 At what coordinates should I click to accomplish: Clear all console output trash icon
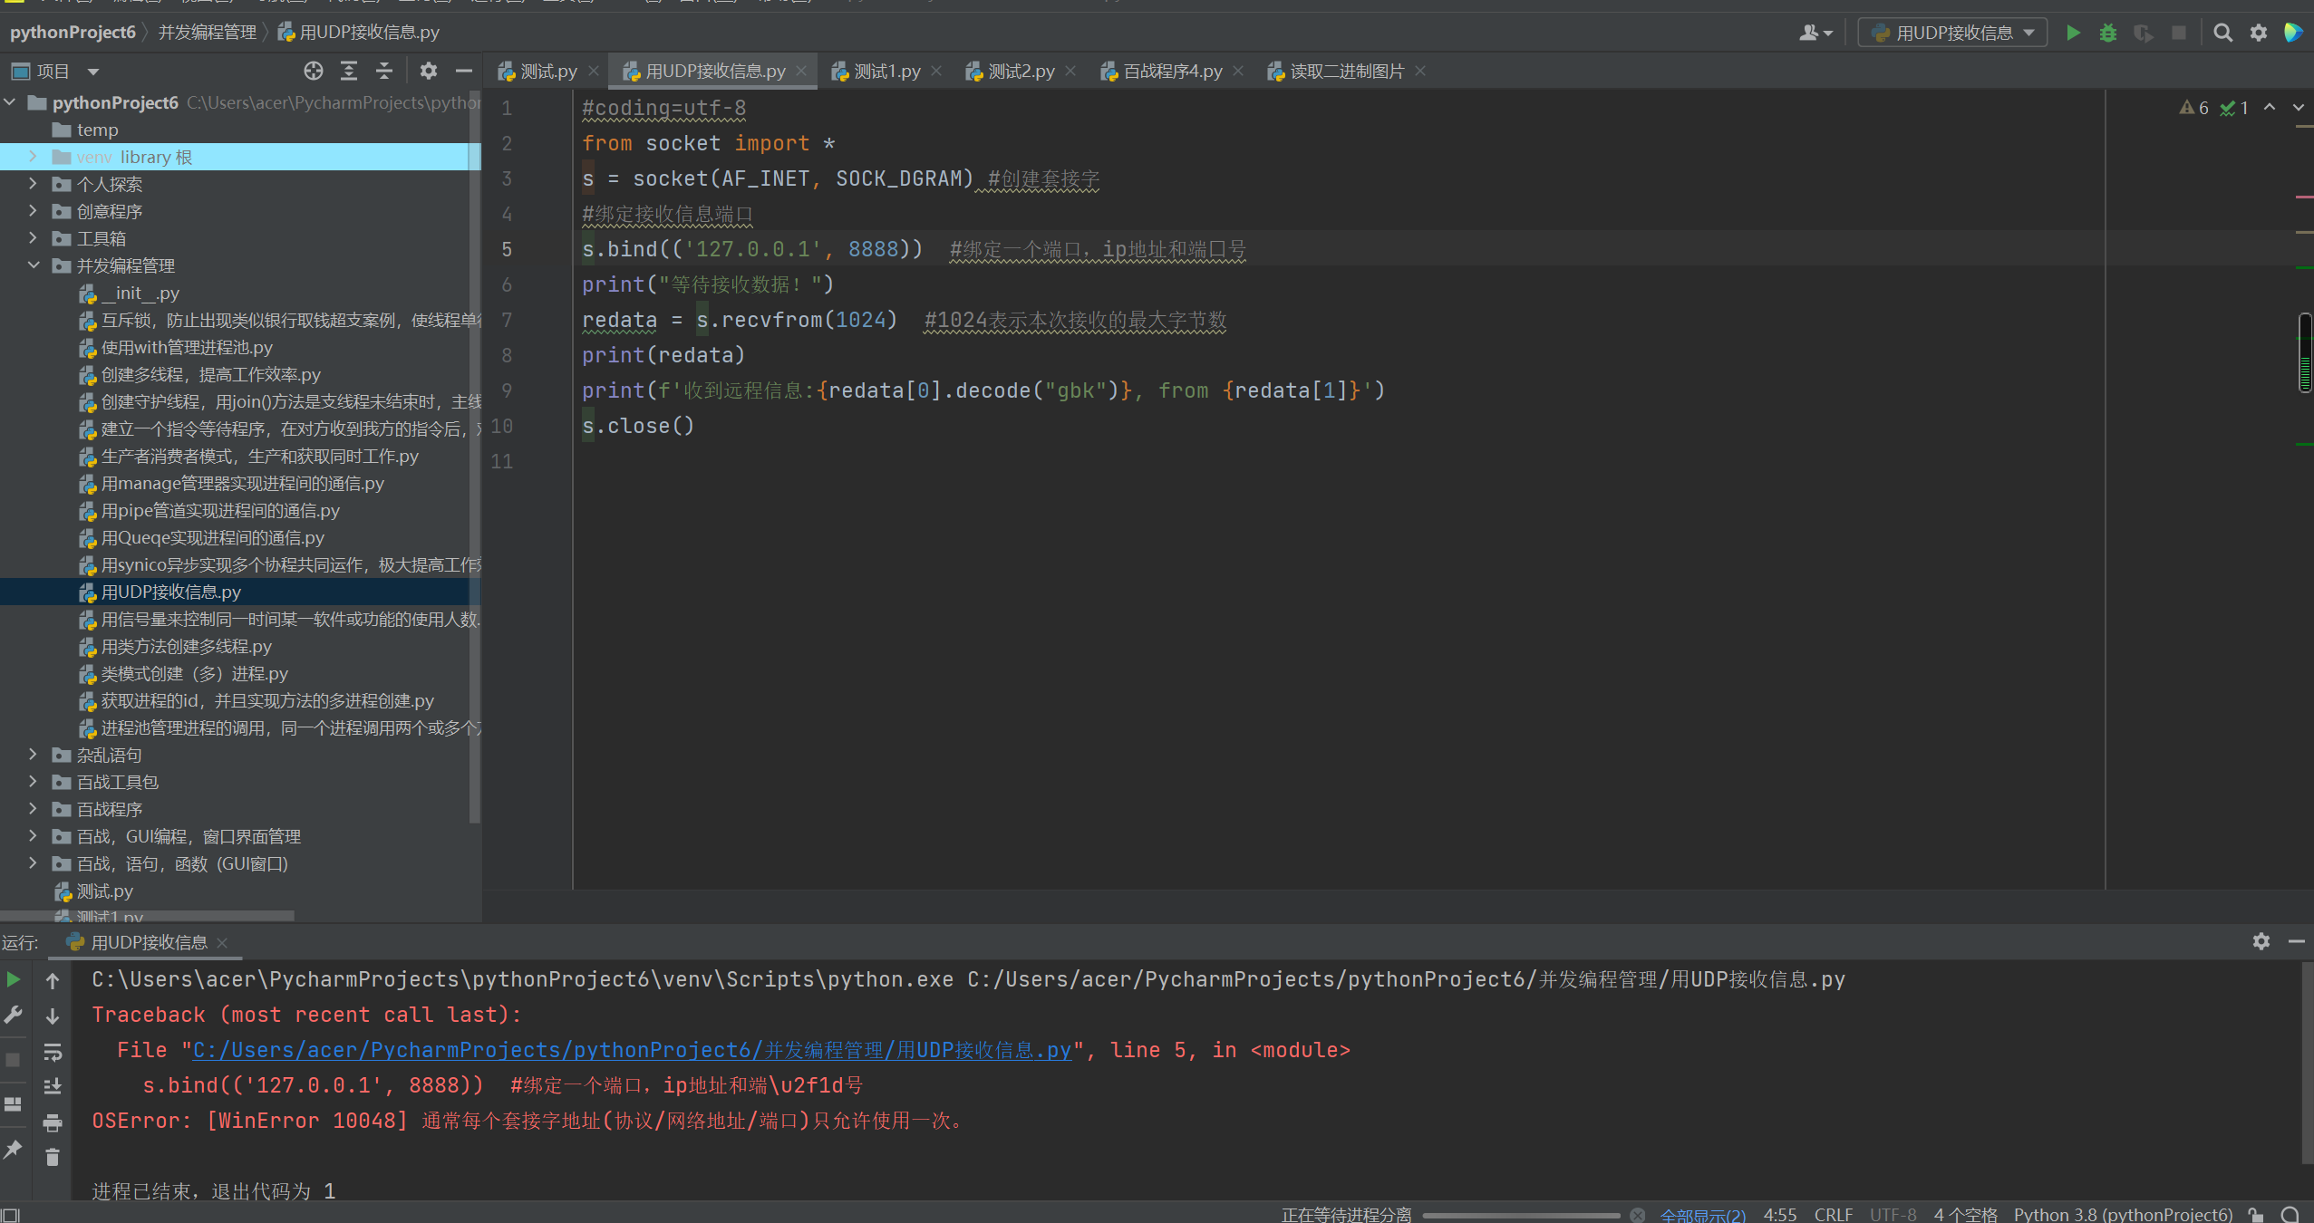coord(53,1157)
